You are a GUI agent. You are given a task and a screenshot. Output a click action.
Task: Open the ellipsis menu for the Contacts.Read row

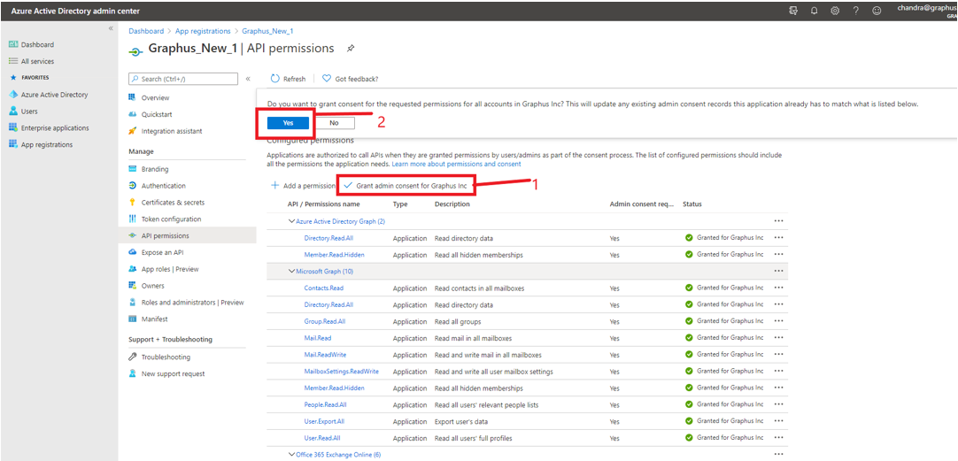pos(778,288)
